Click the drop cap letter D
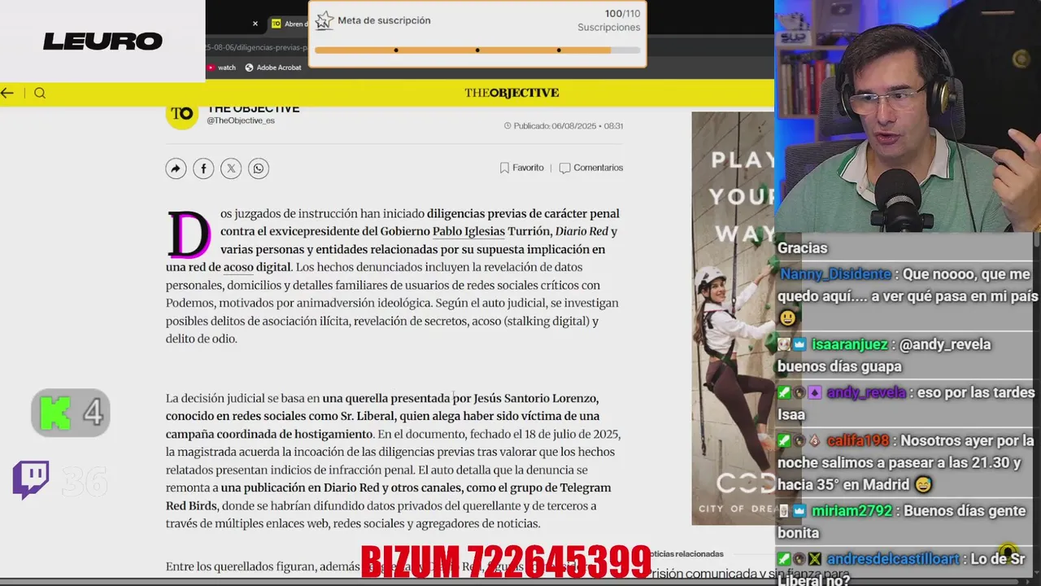 [x=189, y=234]
